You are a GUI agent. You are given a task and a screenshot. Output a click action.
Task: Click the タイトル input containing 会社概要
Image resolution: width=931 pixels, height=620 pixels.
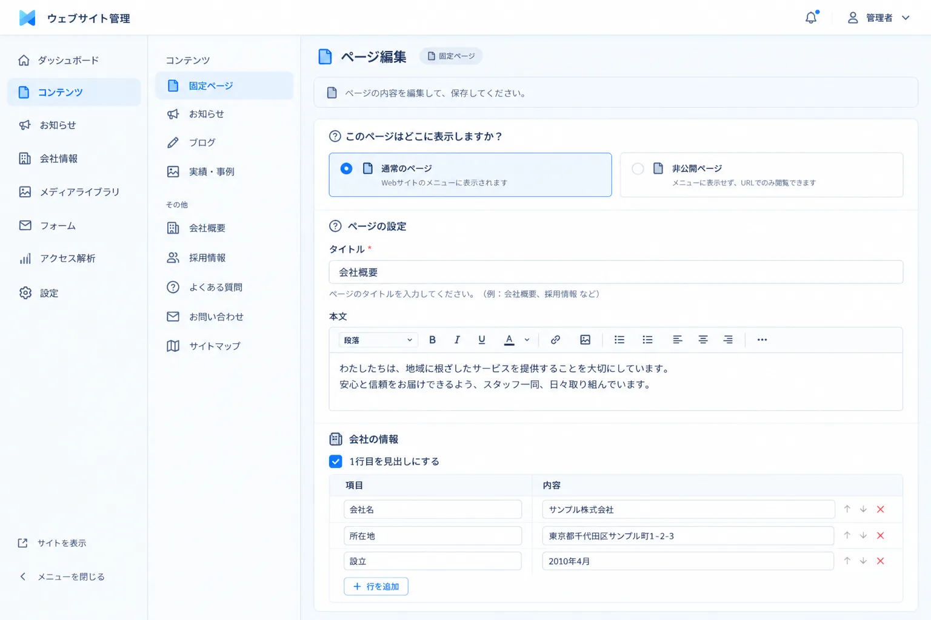click(616, 272)
